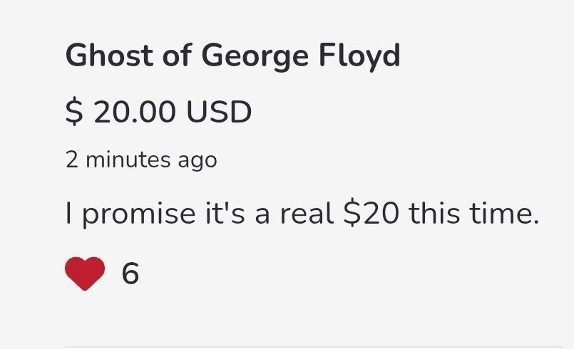Click the dollar sign before 20.00
This screenshot has height=349, width=574.
(x=74, y=112)
